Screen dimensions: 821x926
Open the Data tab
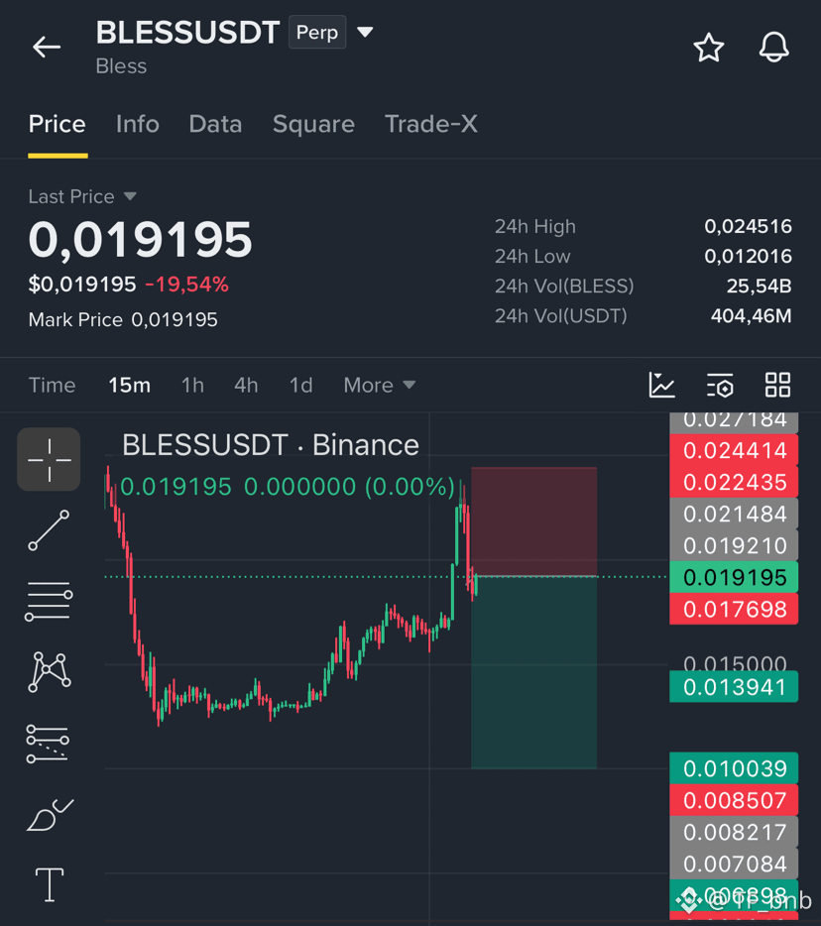(x=215, y=124)
